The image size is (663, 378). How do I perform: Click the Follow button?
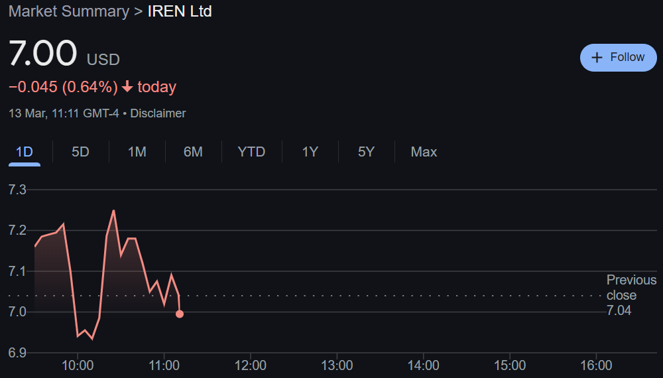(618, 58)
